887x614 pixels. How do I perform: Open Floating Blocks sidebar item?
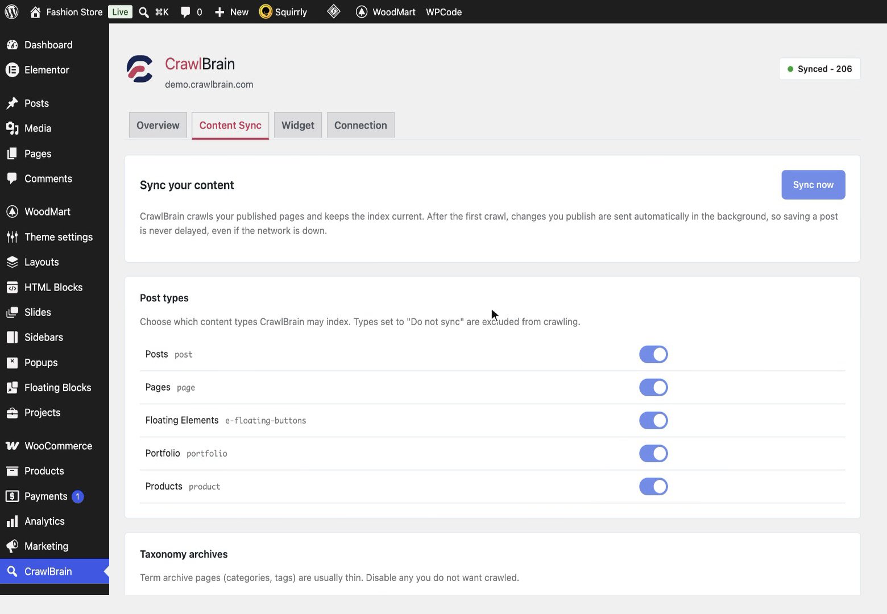pyautogui.click(x=55, y=388)
